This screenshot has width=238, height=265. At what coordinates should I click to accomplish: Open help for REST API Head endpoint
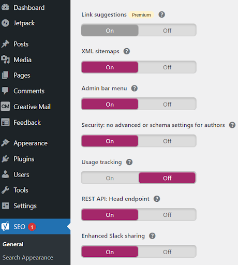point(157,199)
